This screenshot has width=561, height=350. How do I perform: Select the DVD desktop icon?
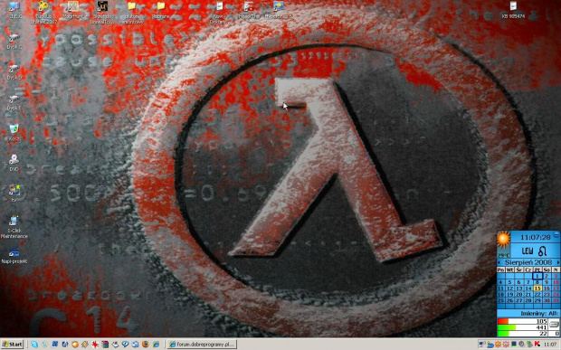14,163
